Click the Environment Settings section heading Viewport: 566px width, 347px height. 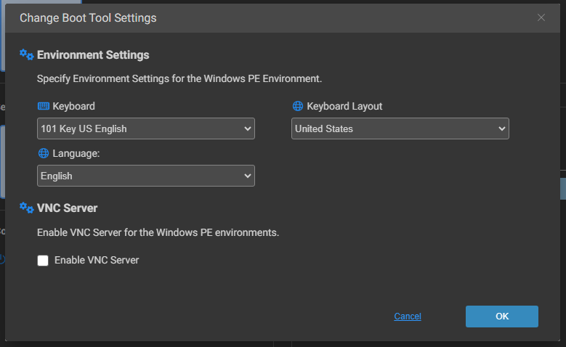(x=93, y=55)
